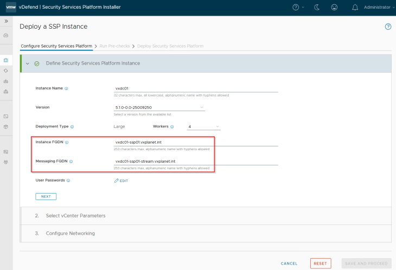Expand the left sidebar navigation
This screenshot has width=396, height=270.
[6, 21]
